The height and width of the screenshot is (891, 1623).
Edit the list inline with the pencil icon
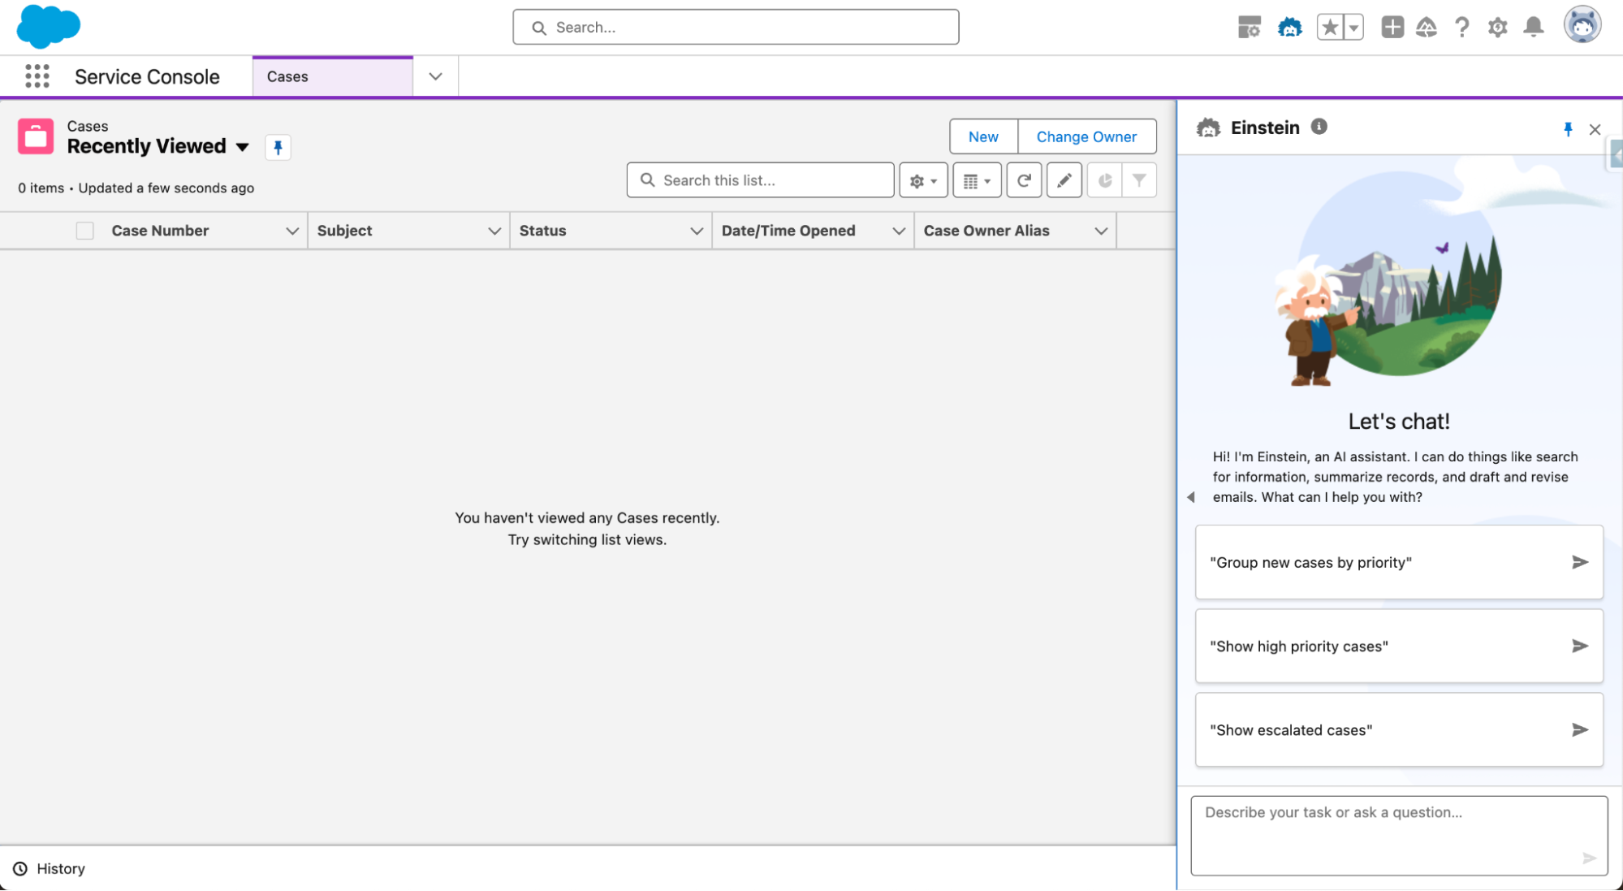[x=1064, y=179]
